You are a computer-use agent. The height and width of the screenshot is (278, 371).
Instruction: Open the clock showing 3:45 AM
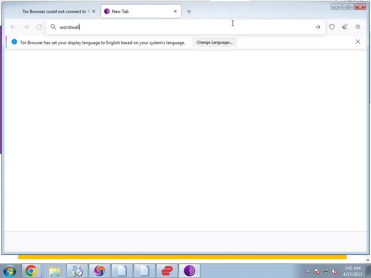point(353,271)
